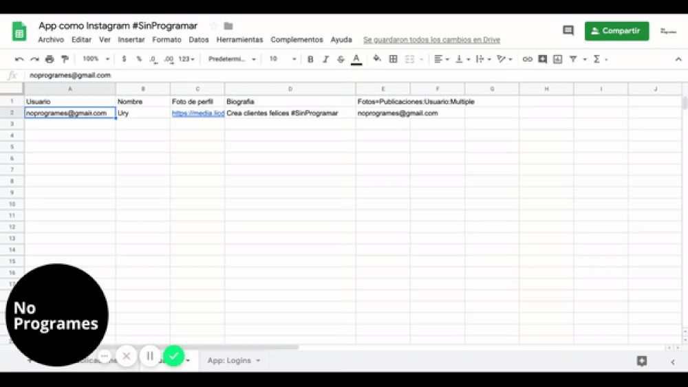
Task: Insert a comment from the toolbar
Action: pyautogui.click(x=543, y=59)
